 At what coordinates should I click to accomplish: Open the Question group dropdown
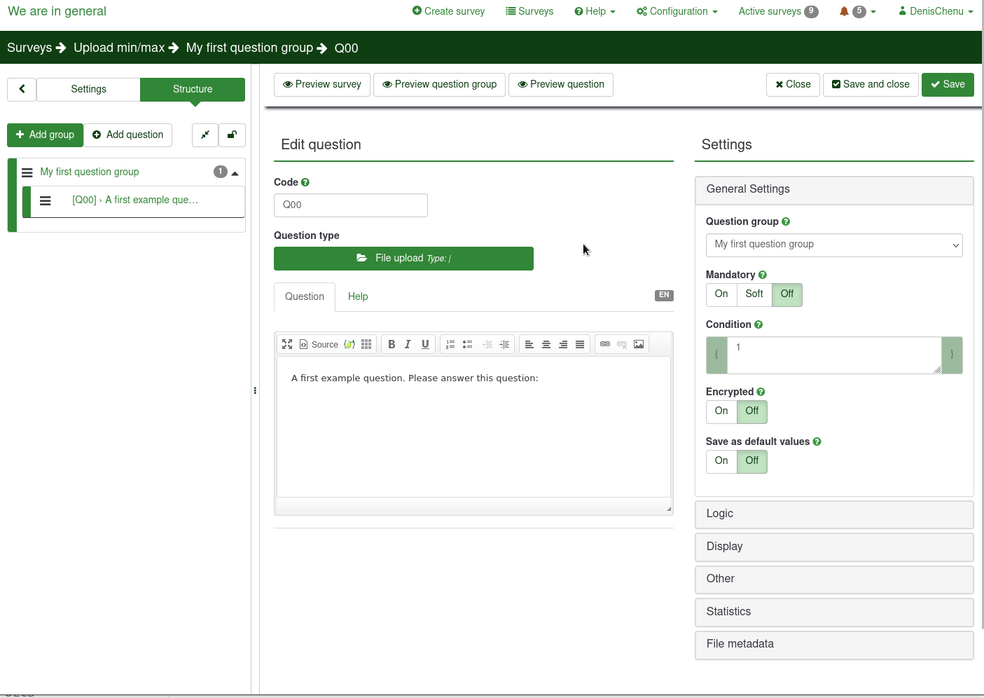(833, 245)
